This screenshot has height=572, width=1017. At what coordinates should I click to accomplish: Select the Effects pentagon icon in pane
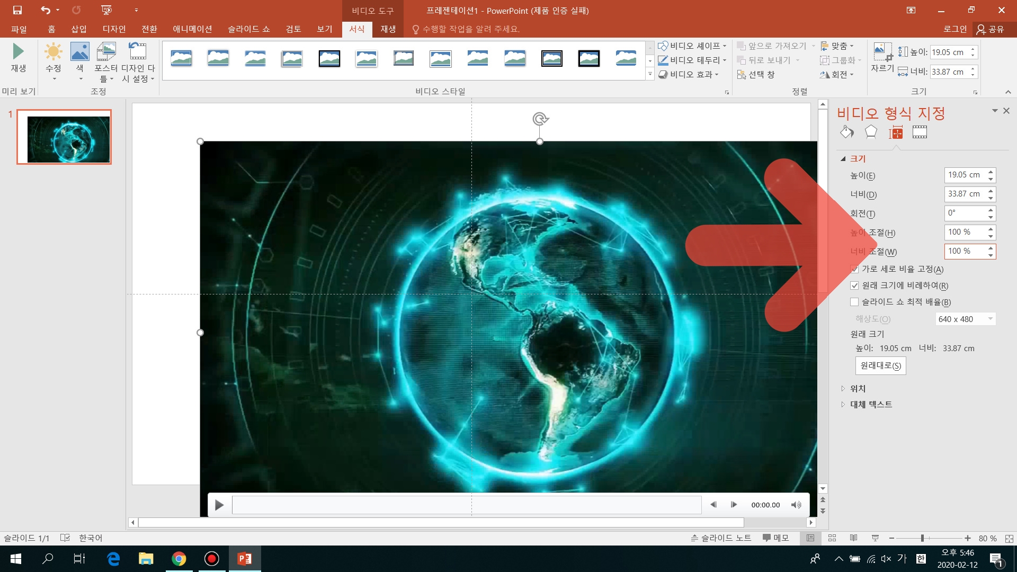pyautogui.click(x=871, y=132)
